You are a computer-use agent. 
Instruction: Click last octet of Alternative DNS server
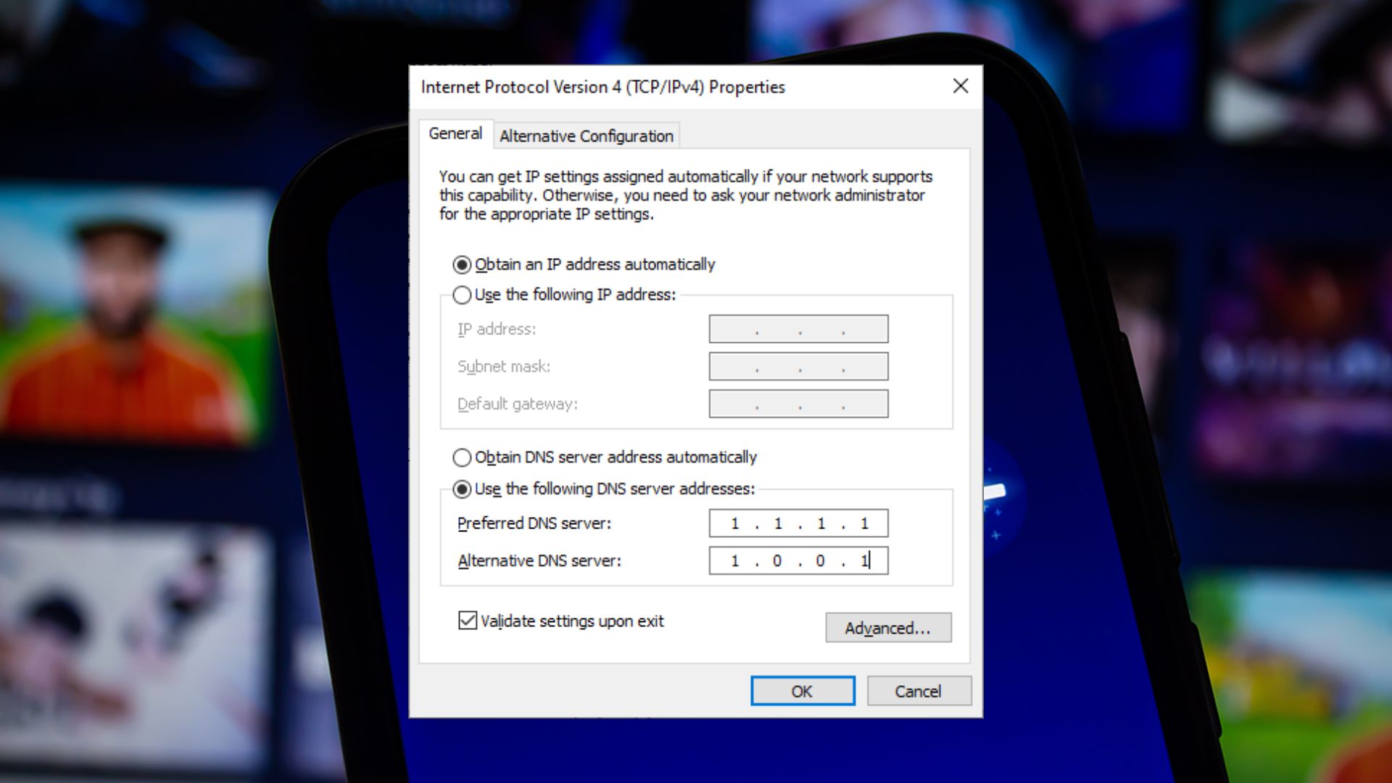point(864,560)
